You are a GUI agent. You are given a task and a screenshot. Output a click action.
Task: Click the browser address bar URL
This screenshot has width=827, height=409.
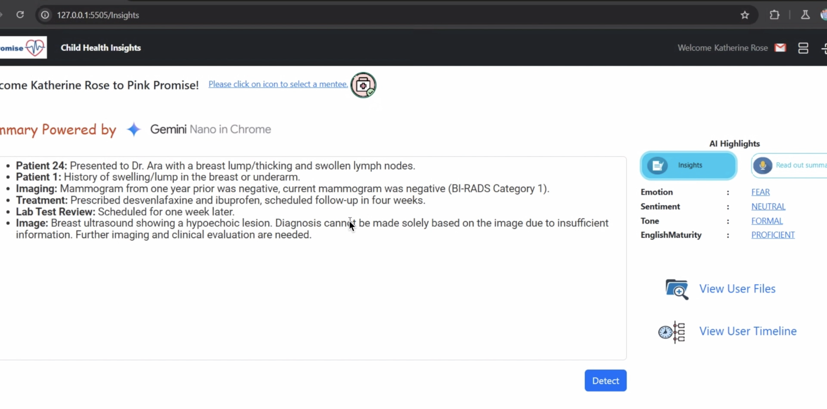(98, 15)
